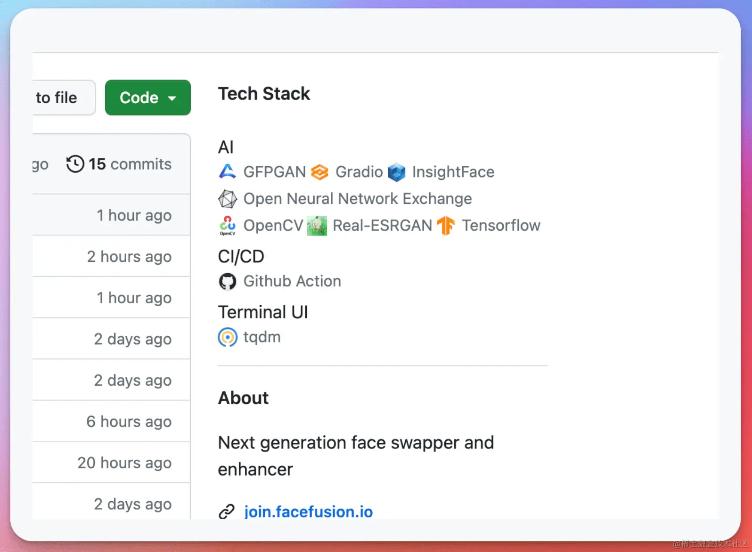Select the tqdm text label

[262, 337]
